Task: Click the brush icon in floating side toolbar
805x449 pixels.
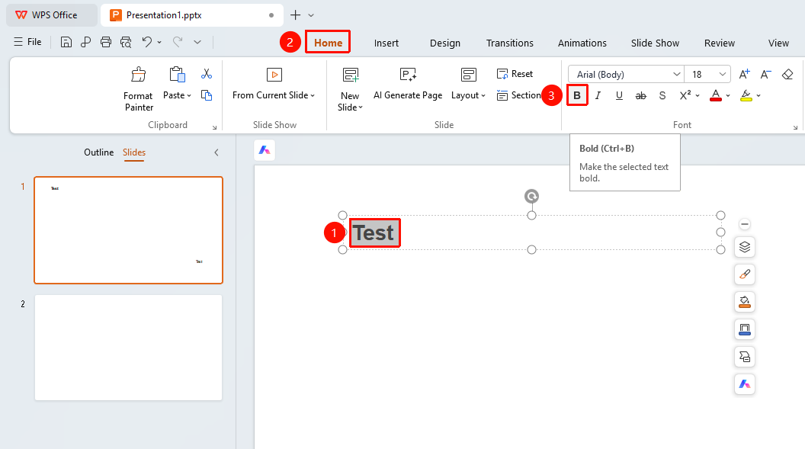Action: click(745, 274)
